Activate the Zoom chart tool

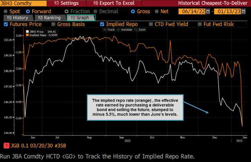point(140,29)
